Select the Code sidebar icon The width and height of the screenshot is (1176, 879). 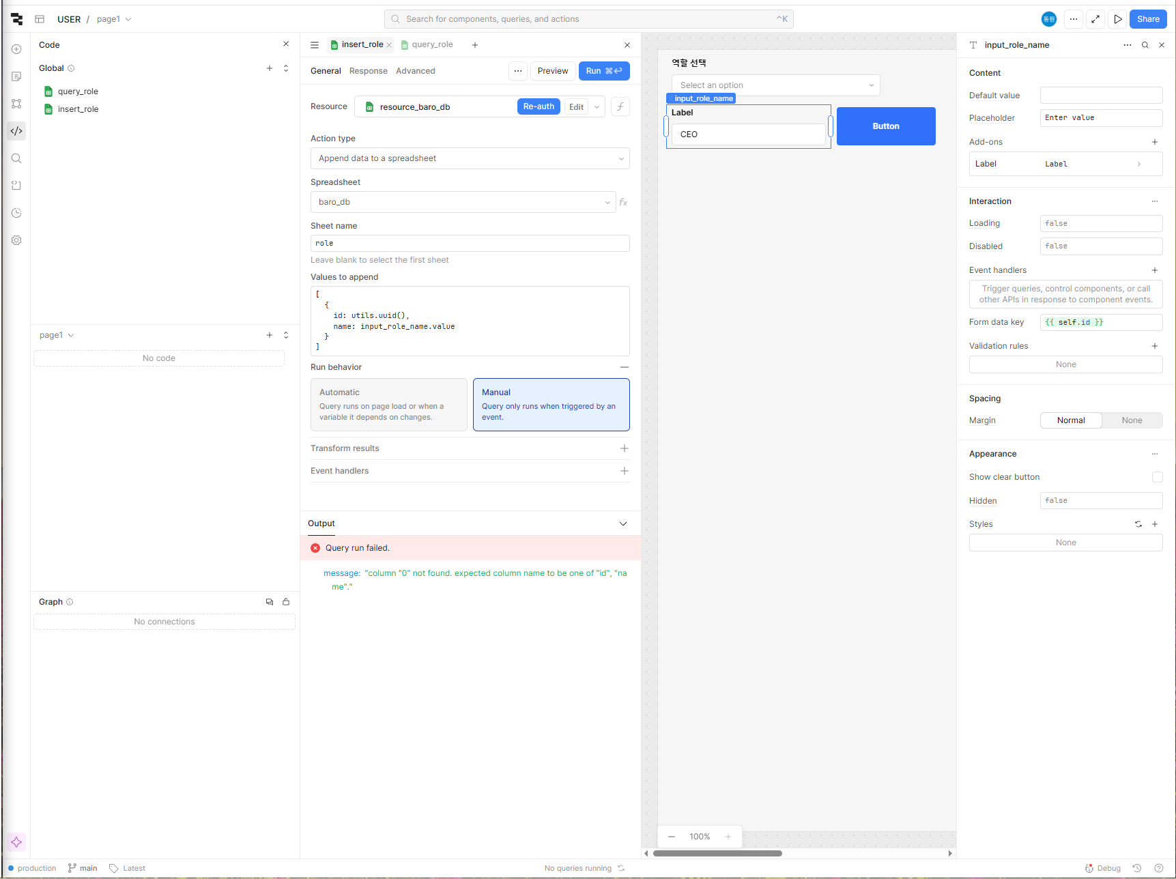point(16,131)
